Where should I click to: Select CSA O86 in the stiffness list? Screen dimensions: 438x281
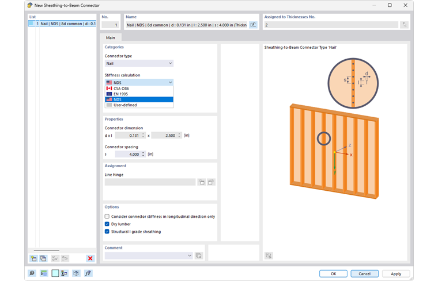click(x=139, y=88)
